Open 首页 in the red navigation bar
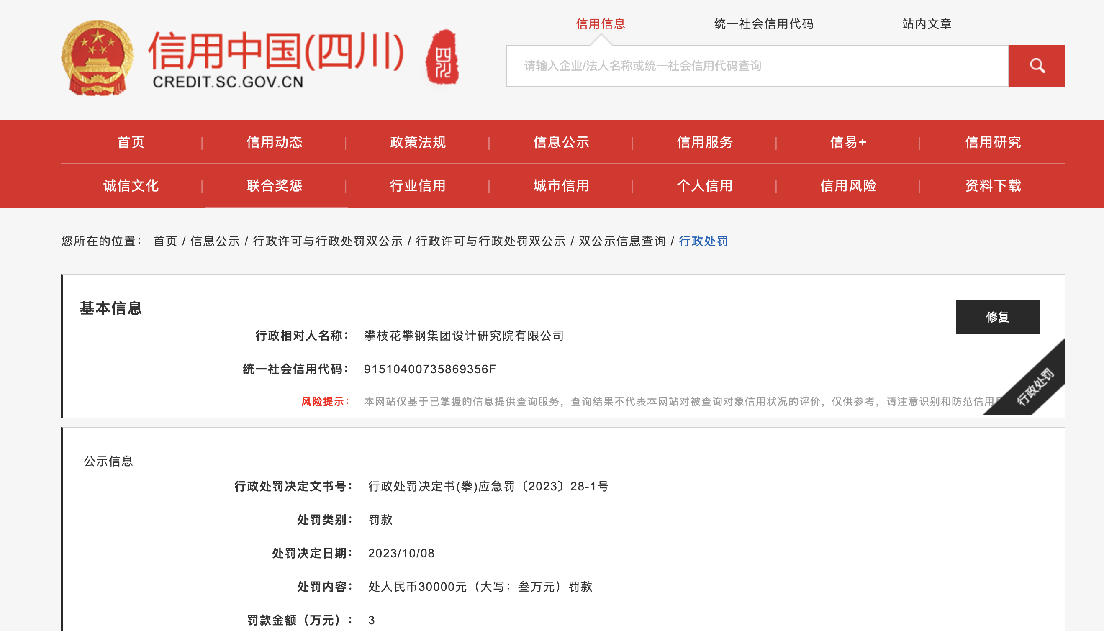Viewport: 1104px width, 631px height. click(x=131, y=142)
